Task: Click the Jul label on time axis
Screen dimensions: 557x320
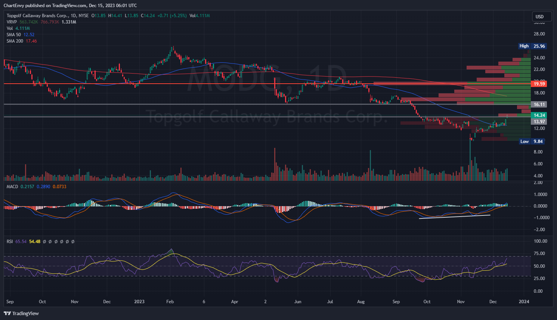Action: [x=330, y=302]
